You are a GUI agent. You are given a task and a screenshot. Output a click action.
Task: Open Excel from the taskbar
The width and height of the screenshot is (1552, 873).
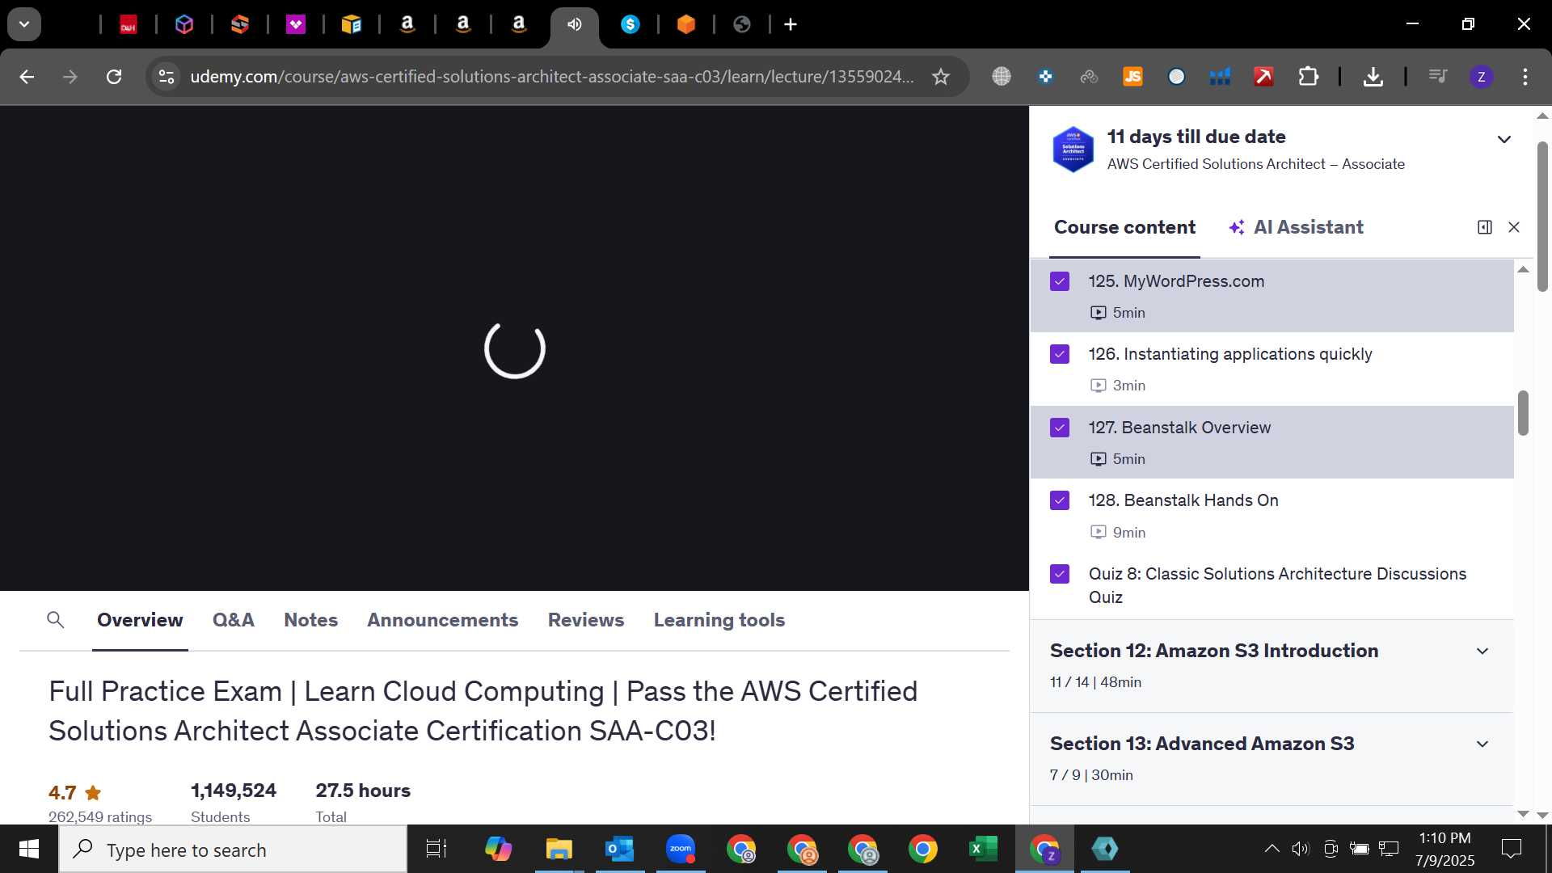click(x=983, y=850)
